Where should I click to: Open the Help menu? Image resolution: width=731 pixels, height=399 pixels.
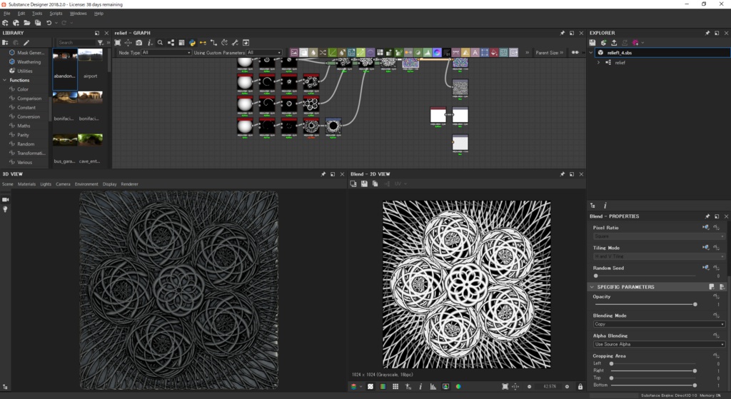(99, 14)
